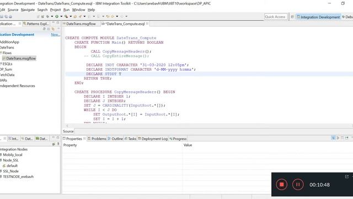Image resolution: width=353 pixels, height=199 pixels.
Task: Select the ESQLs folder
Action: coord(7,64)
